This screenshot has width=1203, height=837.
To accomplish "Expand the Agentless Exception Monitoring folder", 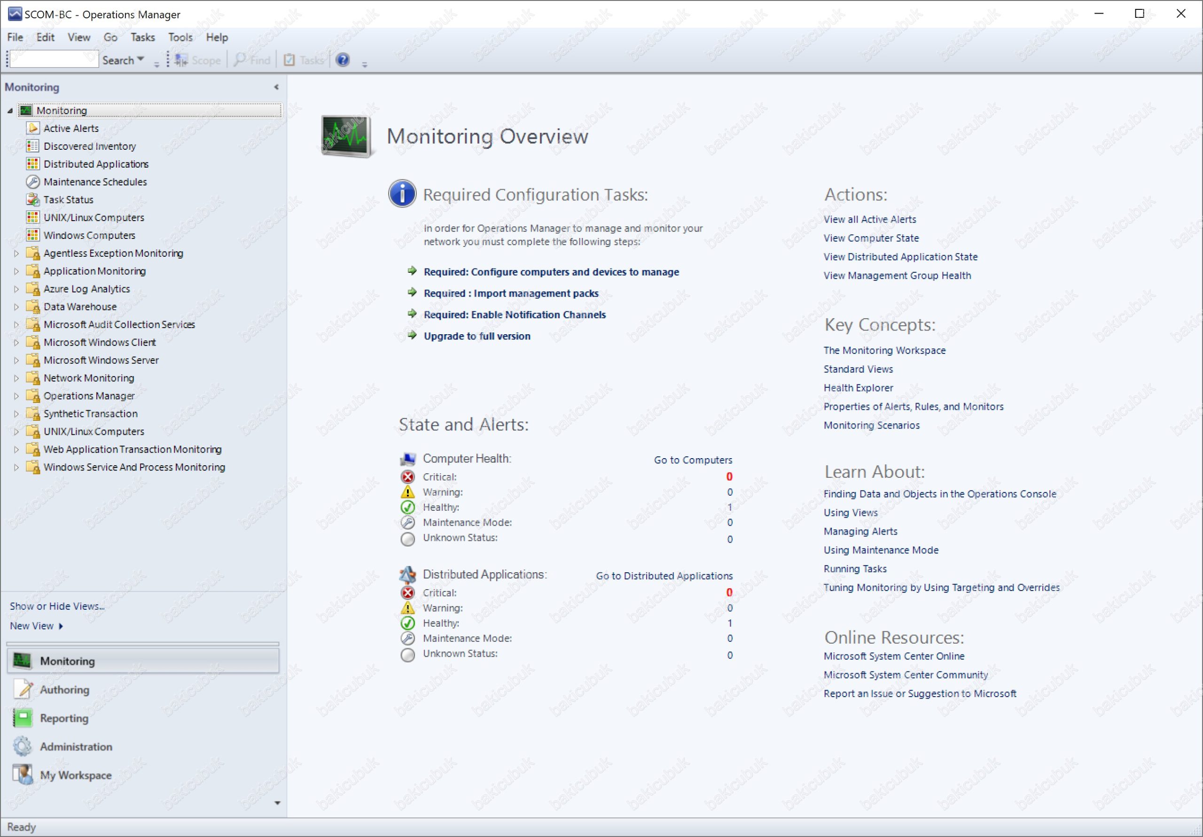I will point(16,253).
